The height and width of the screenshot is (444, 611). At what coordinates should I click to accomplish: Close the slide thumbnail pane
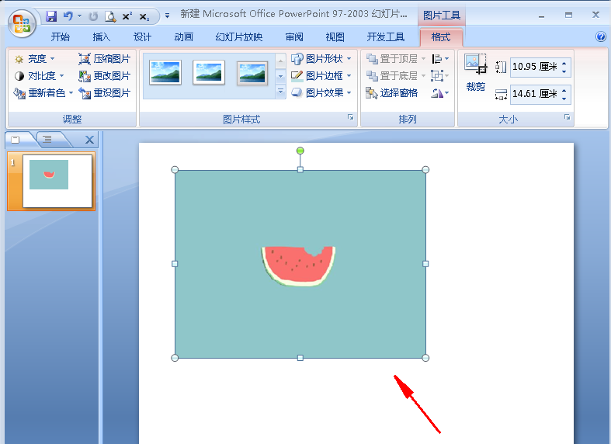[x=89, y=140]
